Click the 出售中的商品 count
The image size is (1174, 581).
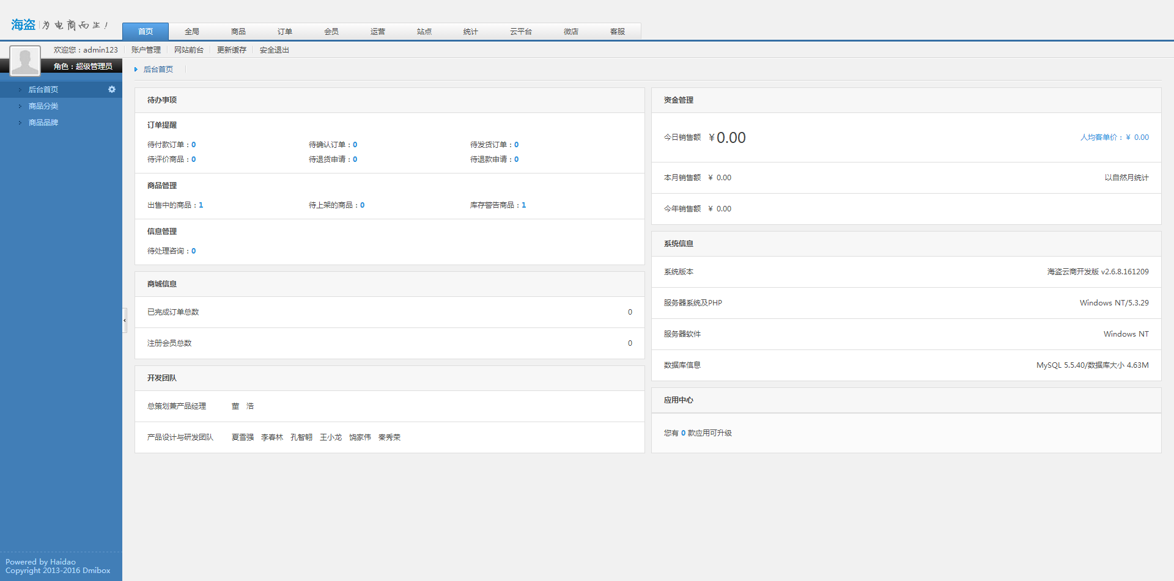201,205
